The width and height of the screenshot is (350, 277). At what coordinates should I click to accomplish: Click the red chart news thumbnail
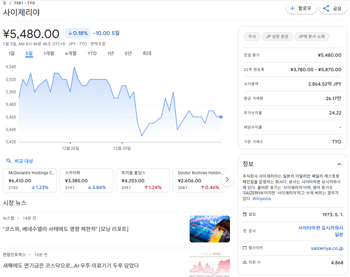[209, 265]
